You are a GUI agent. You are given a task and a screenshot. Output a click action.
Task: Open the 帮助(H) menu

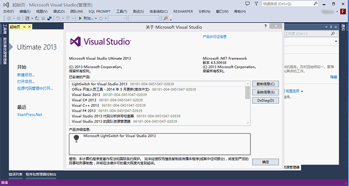pos(240,12)
